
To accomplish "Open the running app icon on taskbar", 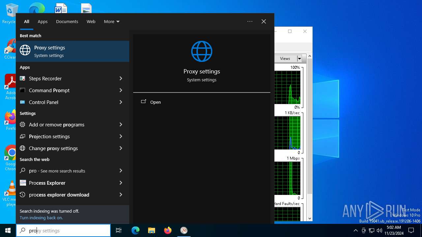I will (184, 230).
